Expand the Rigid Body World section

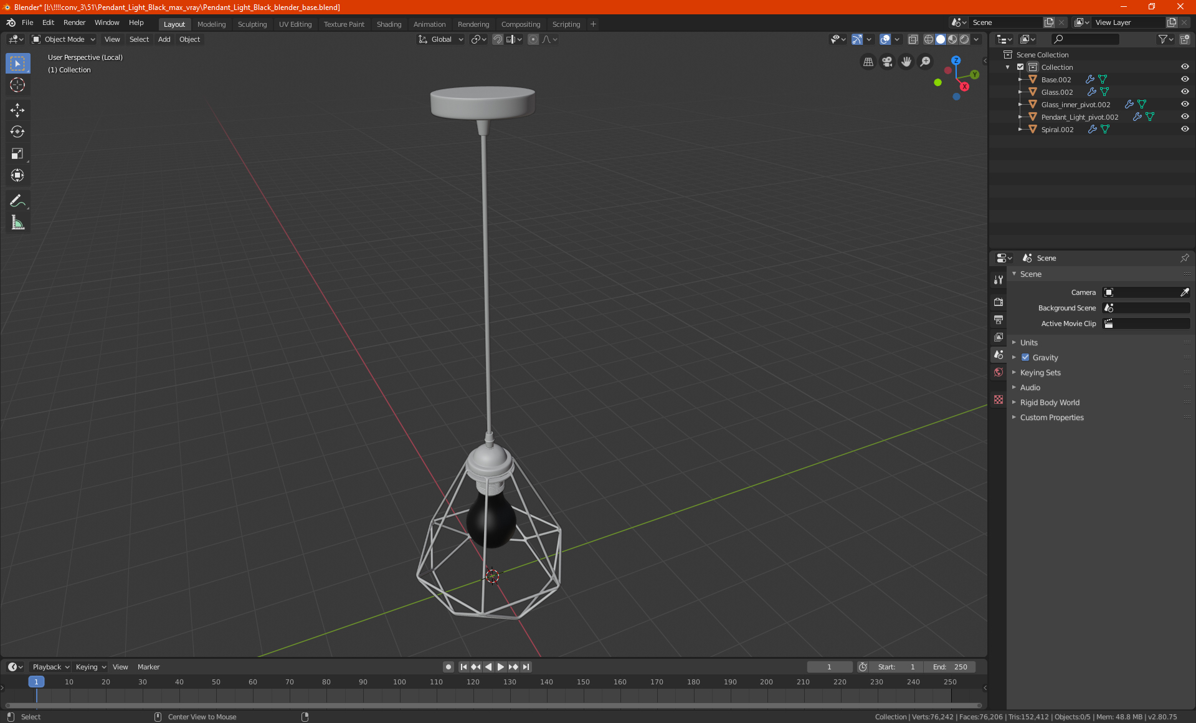point(1050,403)
